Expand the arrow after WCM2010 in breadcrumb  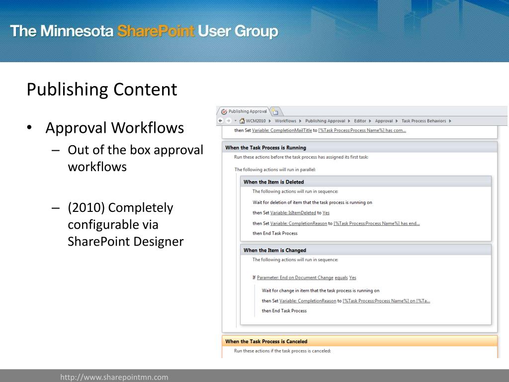tap(270, 121)
